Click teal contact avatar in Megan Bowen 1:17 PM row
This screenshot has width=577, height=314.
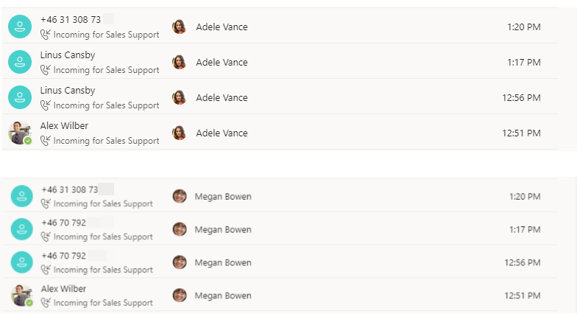(x=22, y=229)
